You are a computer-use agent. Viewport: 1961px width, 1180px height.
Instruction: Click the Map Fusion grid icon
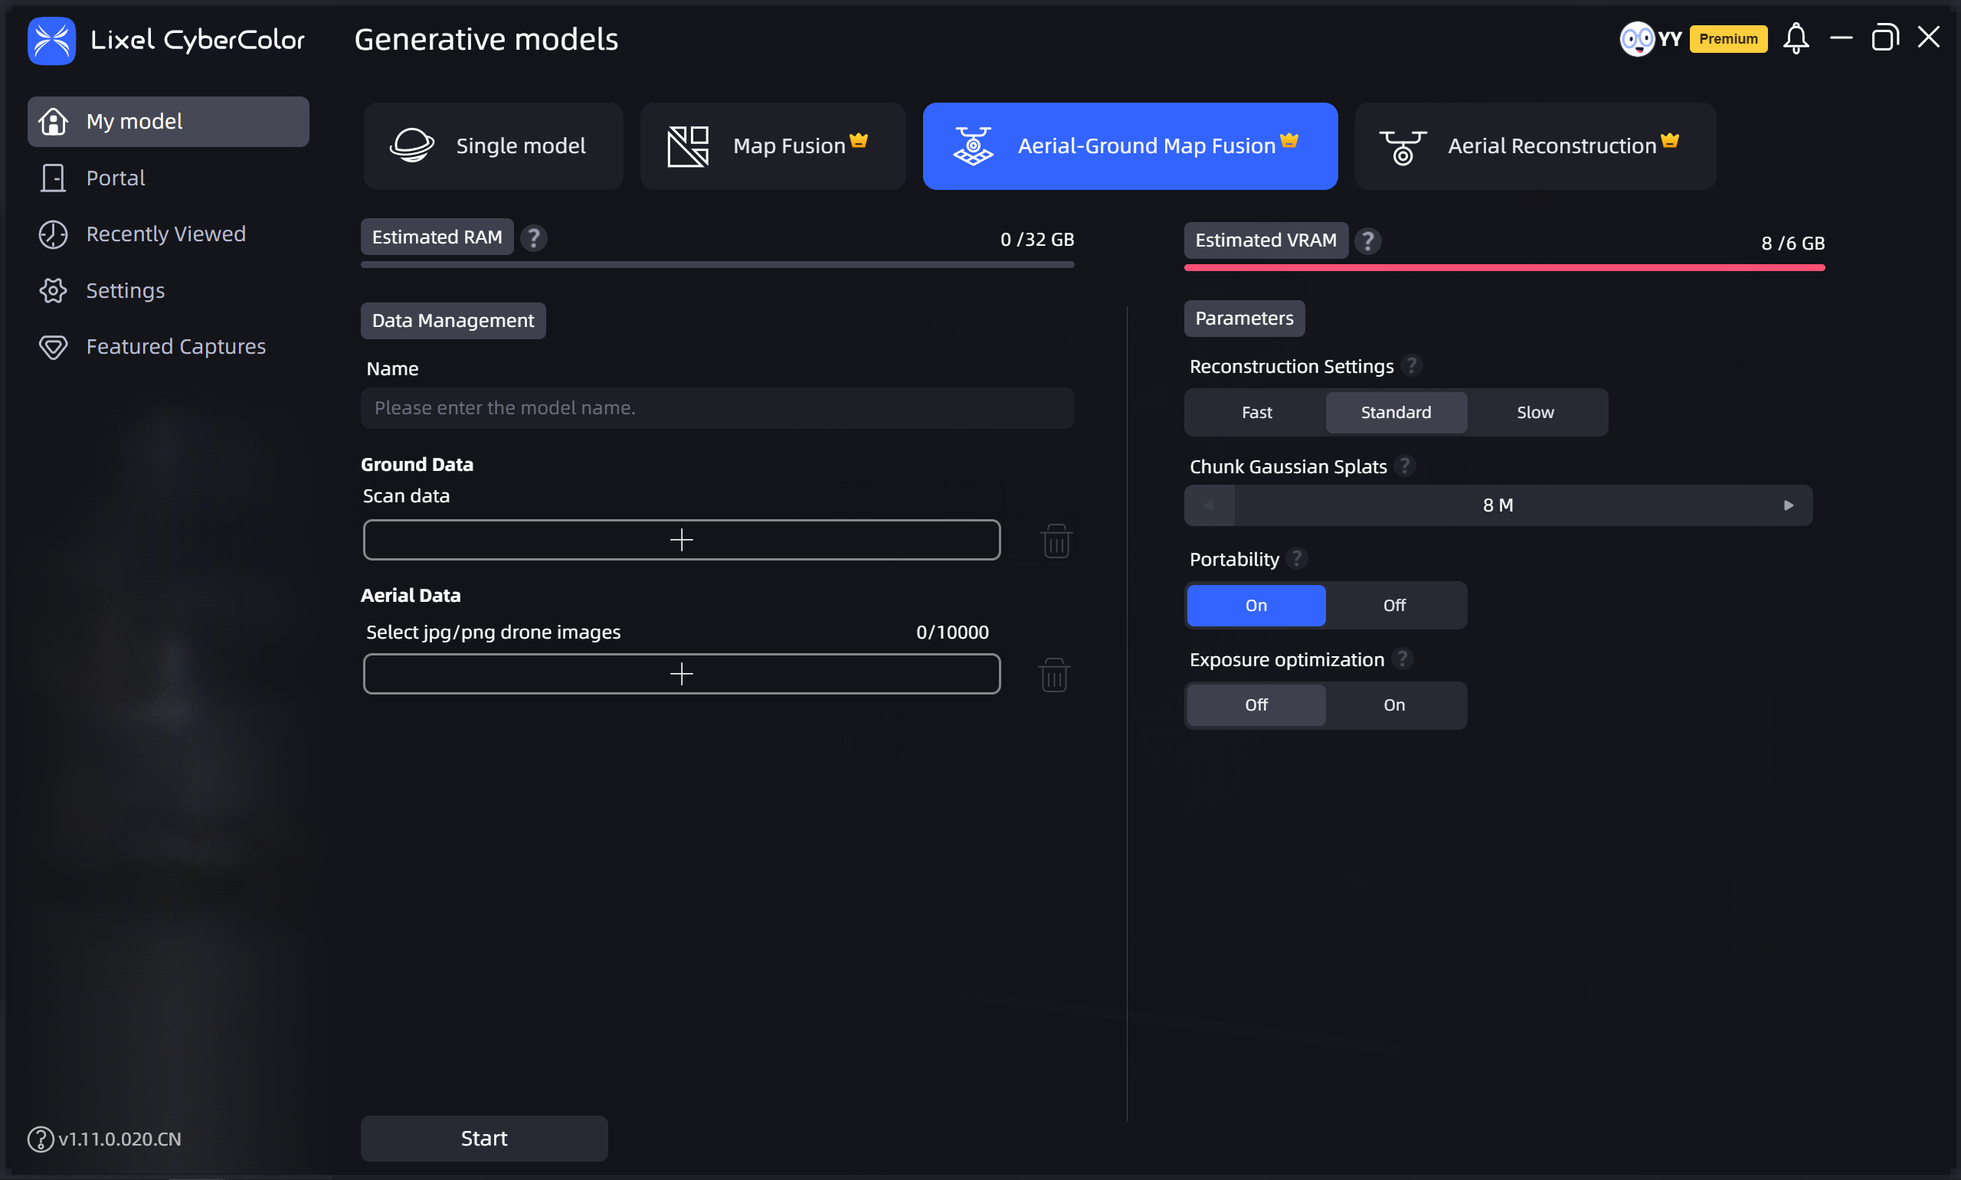(x=688, y=146)
